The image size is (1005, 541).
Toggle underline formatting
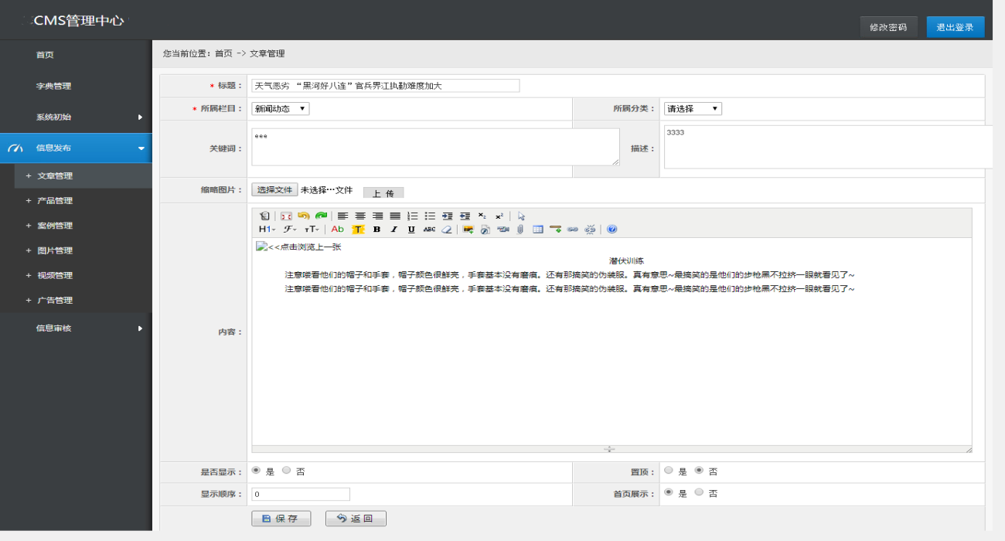coord(411,230)
